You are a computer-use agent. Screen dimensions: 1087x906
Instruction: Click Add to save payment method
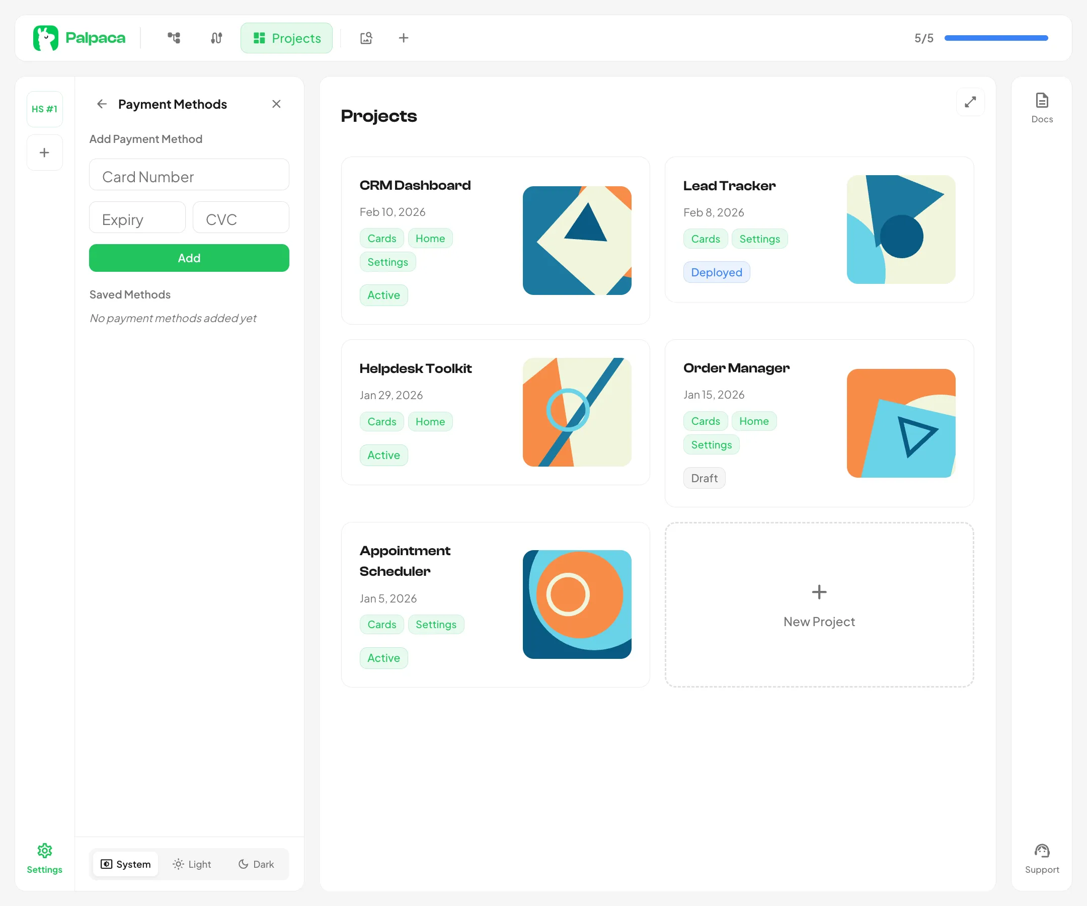click(x=189, y=258)
